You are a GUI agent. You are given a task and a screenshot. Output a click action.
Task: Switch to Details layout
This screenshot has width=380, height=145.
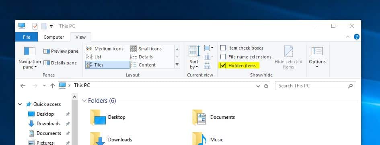click(x=142, y=57)
